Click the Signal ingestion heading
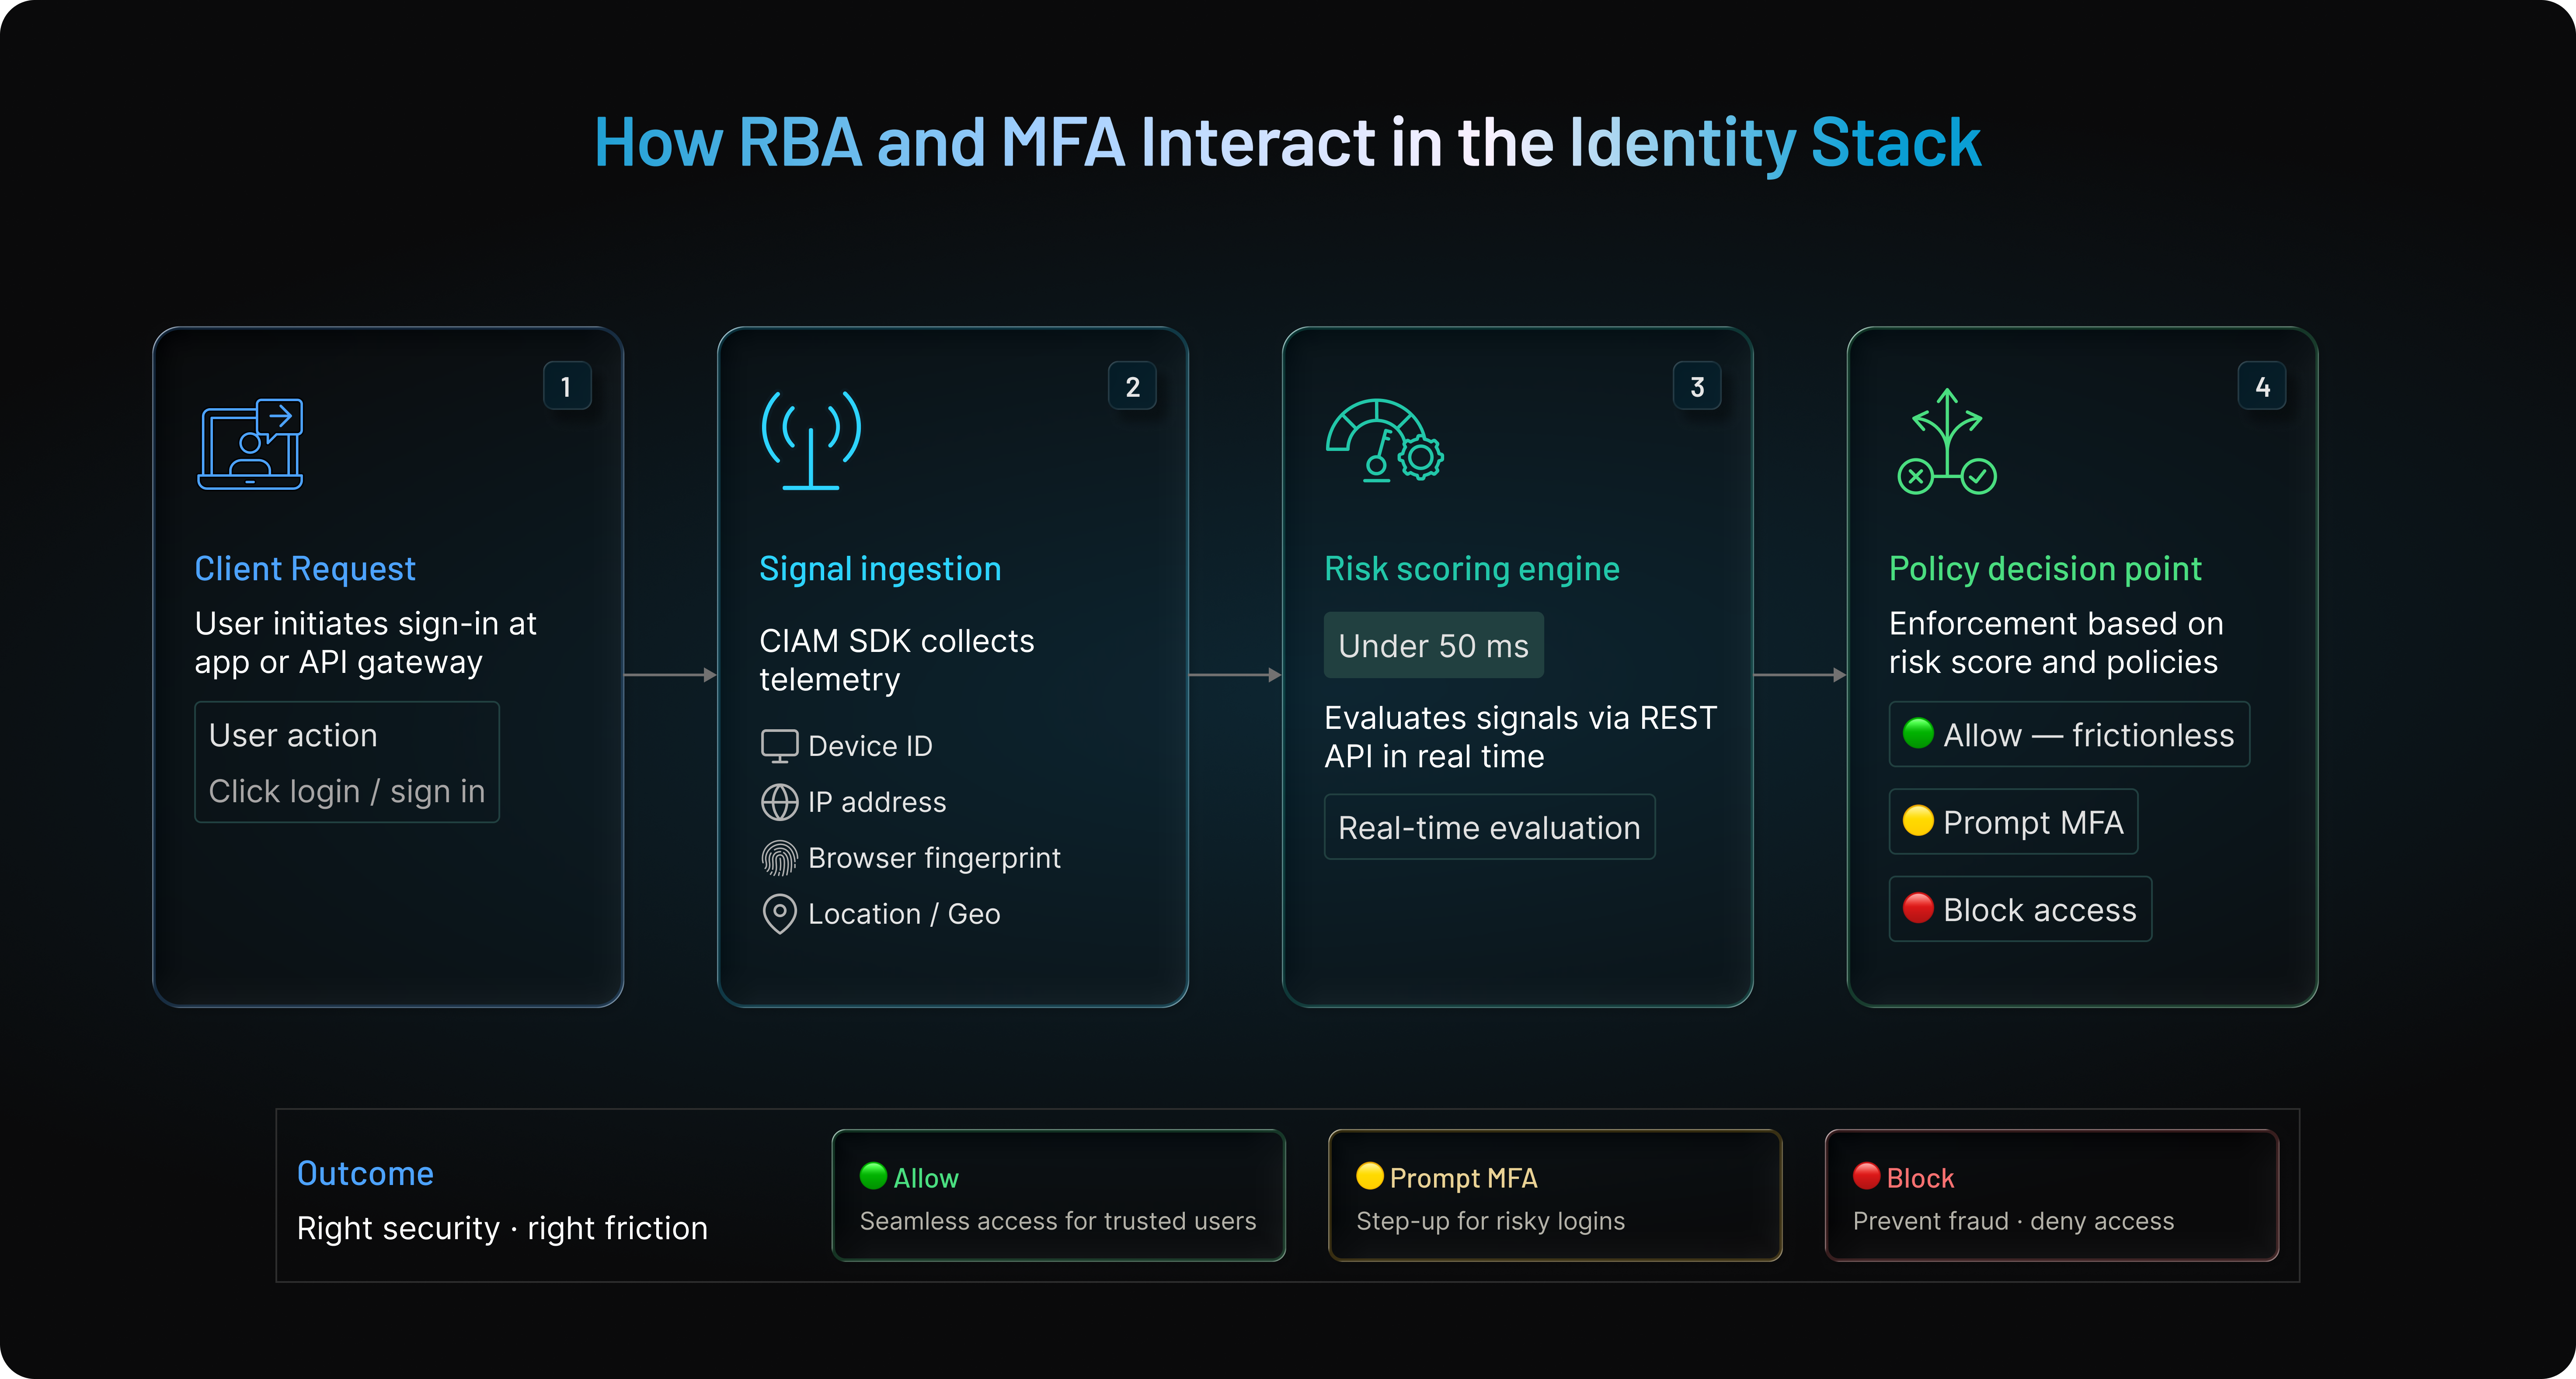Image resolution: width=2576 pixels, height=1379 pixels. click(880, 568)
